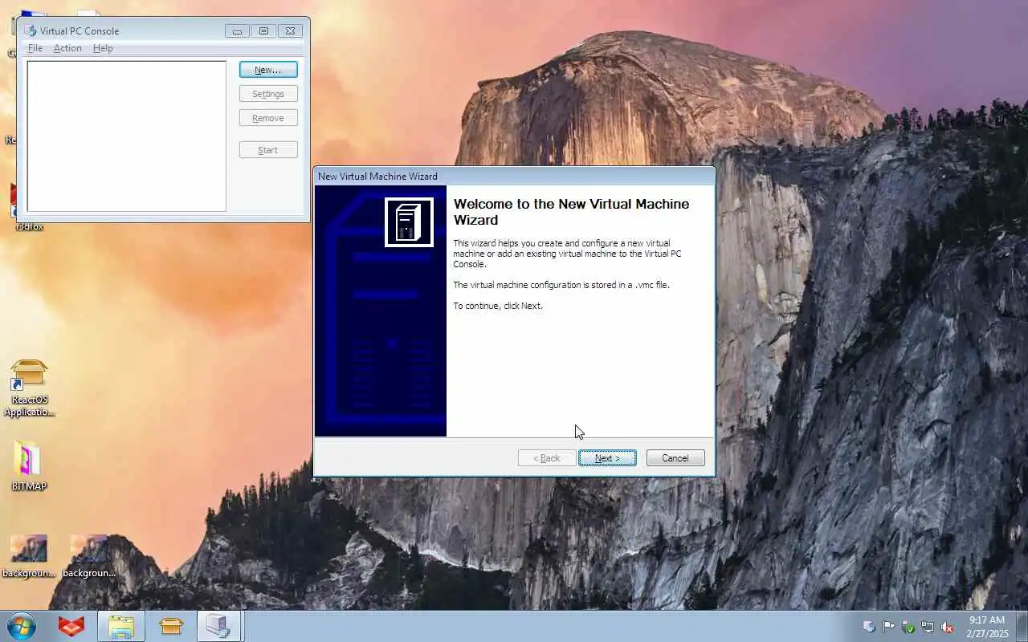The height and width of the screenshot is (642, 1028).
Task: Click the Show desktop button beside the clock
Action: coord(1022,627)
